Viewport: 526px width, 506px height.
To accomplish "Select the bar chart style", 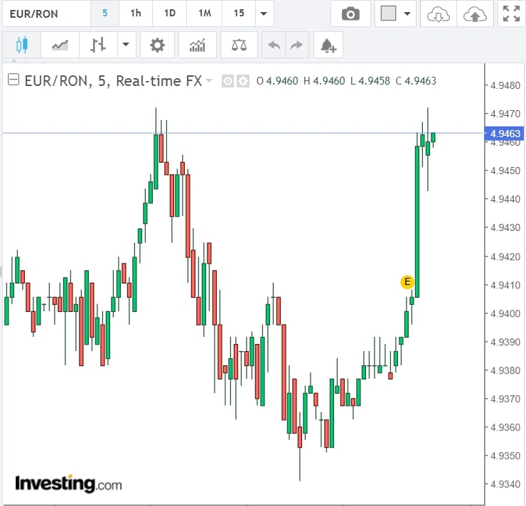I will pyautogui.click(x=98, y=46).
